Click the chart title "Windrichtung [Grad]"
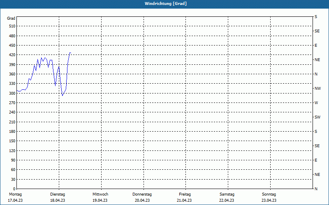 [x=166, y=4]
